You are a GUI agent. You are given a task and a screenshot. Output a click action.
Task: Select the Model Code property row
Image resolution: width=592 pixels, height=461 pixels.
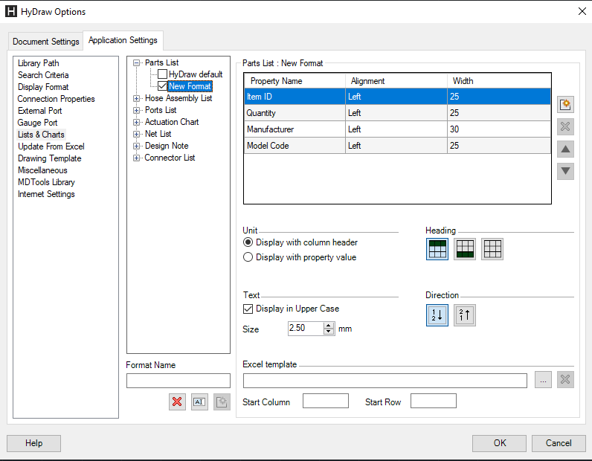pyautogui.click(x=397, y=145)
